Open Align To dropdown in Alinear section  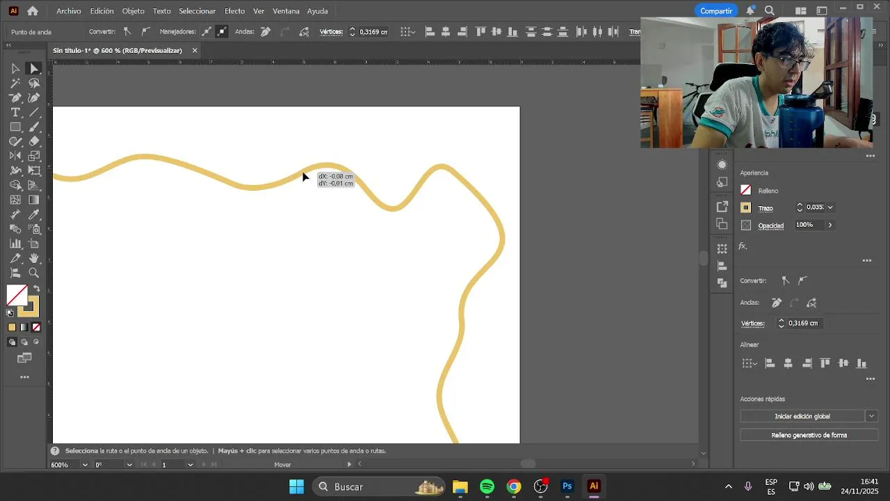click(x=749, y=363)
